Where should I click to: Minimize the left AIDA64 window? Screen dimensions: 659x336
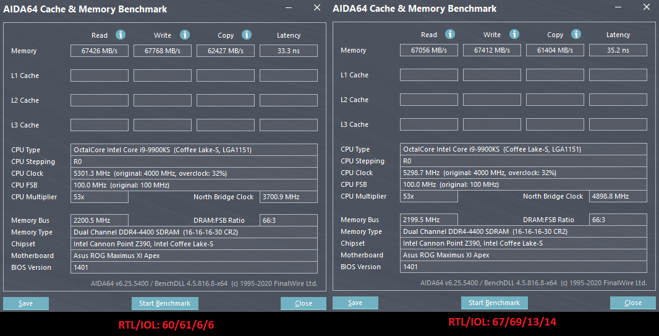(288, 7)
